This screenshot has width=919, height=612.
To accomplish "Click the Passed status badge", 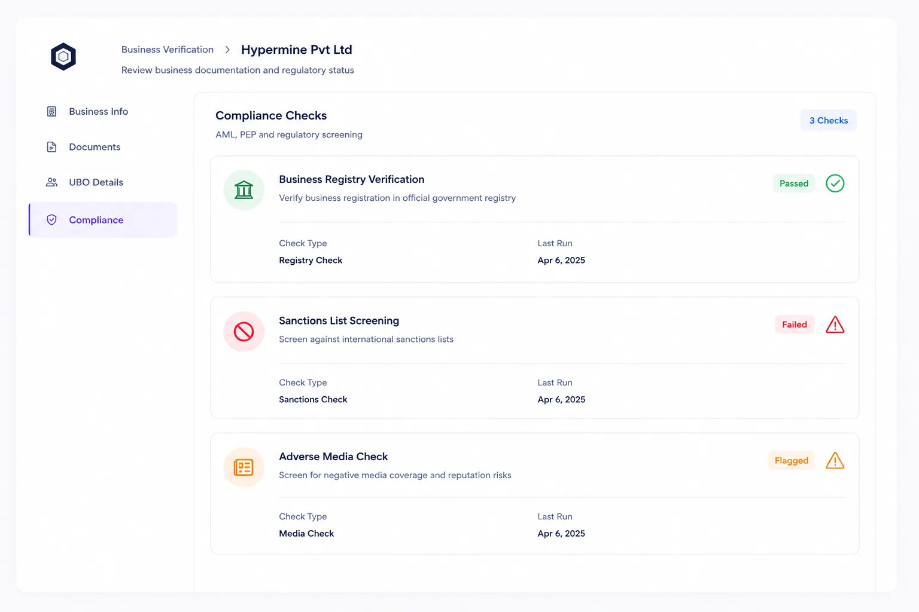I will tap(794, 183).
